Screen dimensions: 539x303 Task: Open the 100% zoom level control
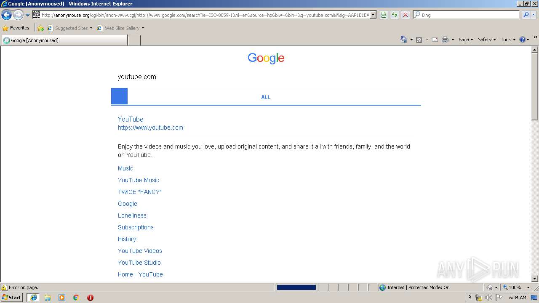coord(516,287)
